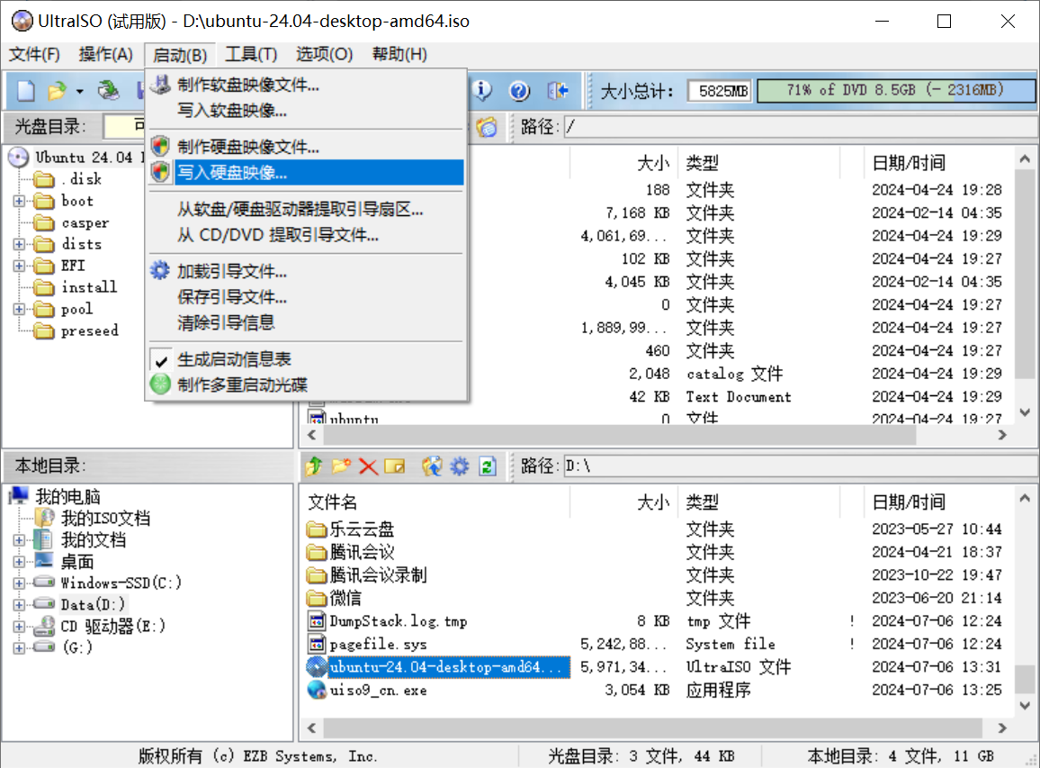Click the local path field showing D:\
This screenshot has width=1040, height=768.
pyautogui.click(x=800, y=466)
